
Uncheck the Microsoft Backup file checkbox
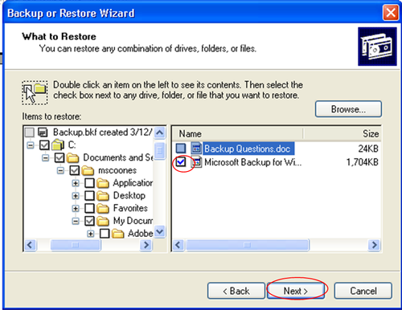tap(181, 162)
